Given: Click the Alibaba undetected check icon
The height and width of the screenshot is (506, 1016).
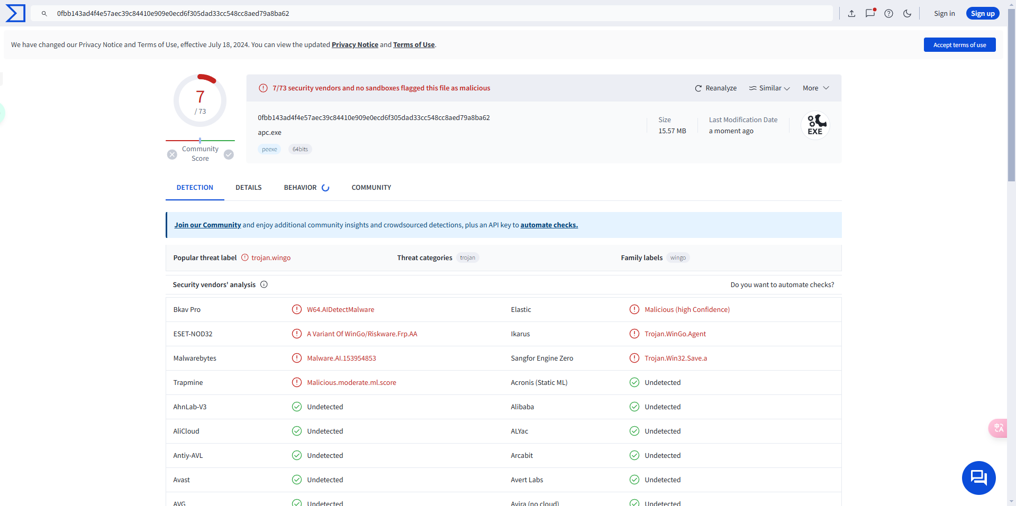Looking at the screenshot, I should point(634,407).
